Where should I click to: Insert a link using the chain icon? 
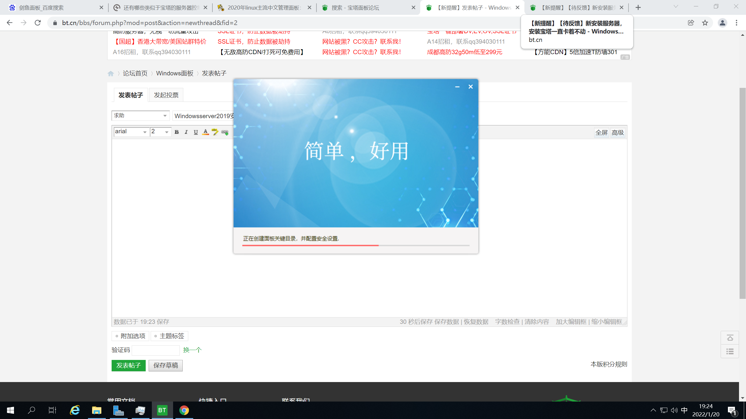[x=225, y=132]
